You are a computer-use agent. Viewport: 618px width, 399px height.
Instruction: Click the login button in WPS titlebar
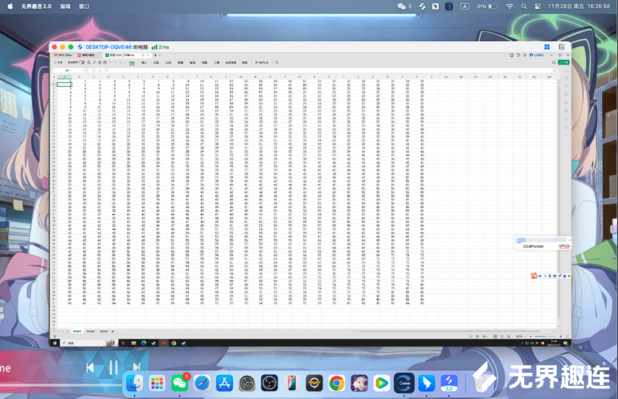pyautogui.click(x=536, y=55)
